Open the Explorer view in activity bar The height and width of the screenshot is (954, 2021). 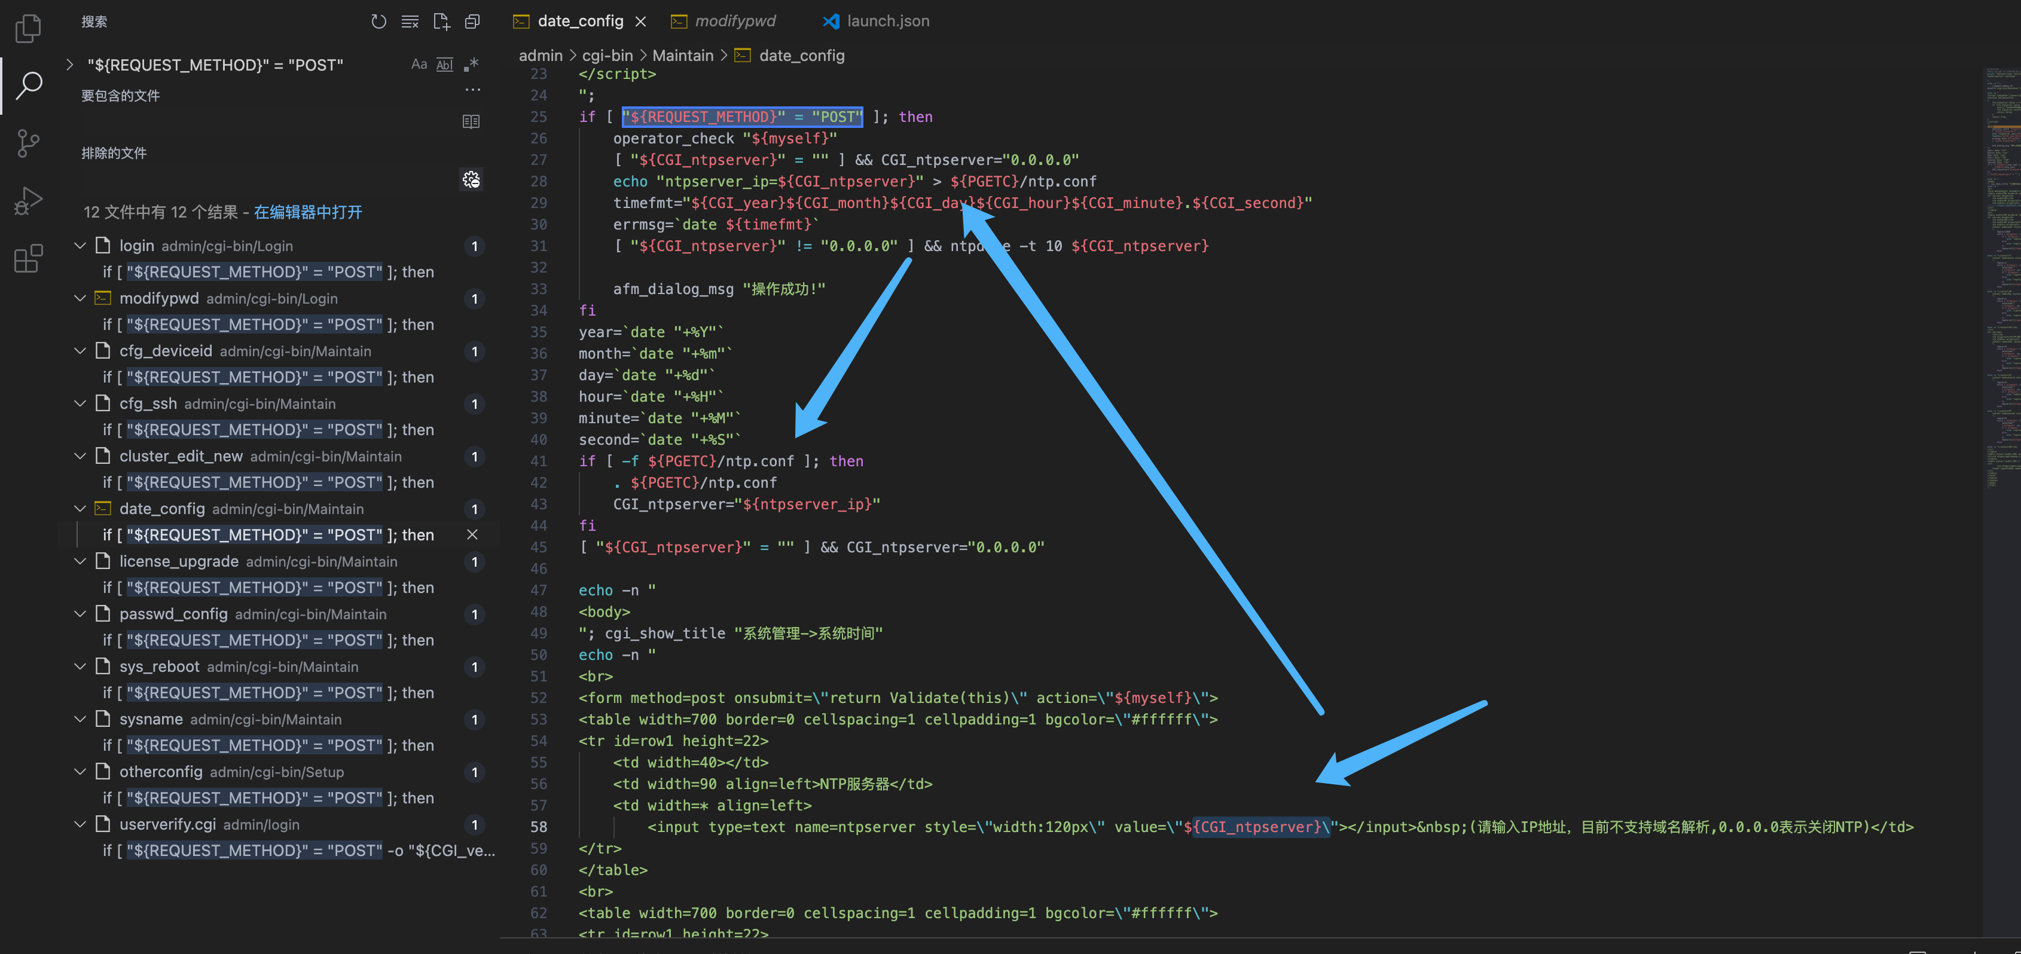28,28
